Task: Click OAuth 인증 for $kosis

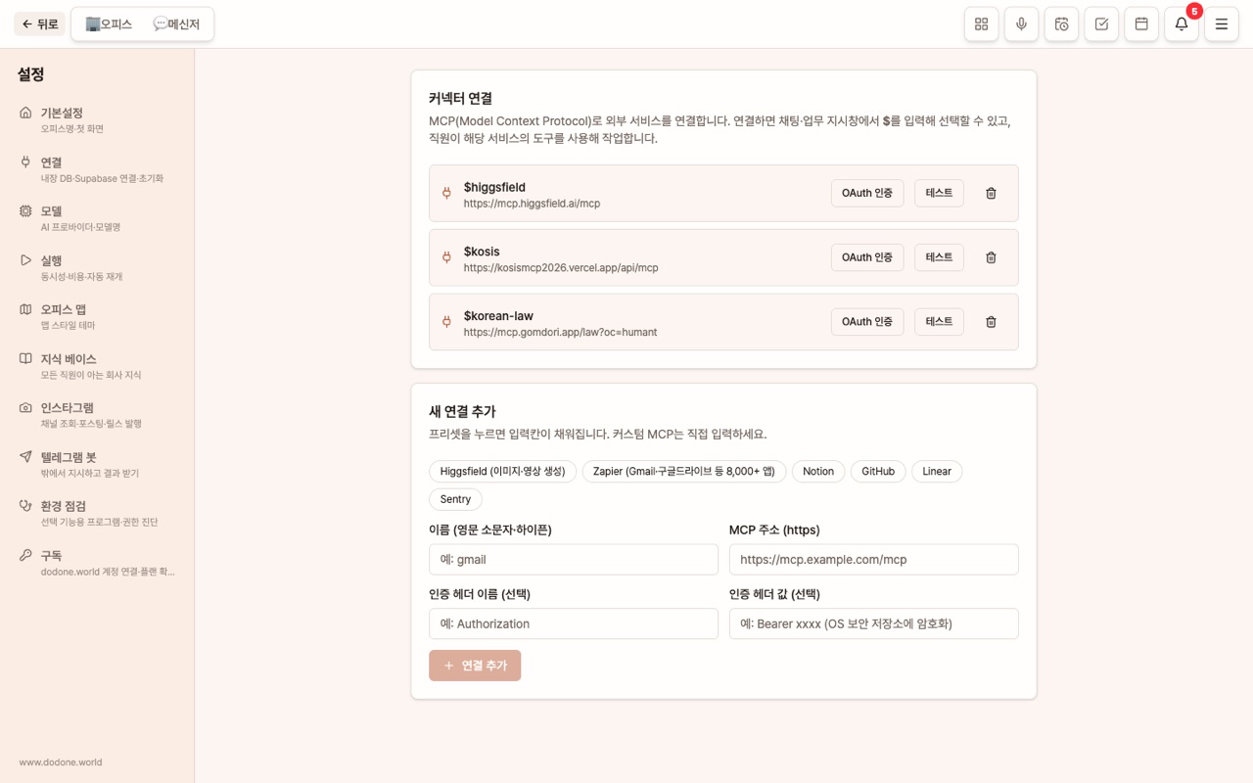Action: point(867,257)
